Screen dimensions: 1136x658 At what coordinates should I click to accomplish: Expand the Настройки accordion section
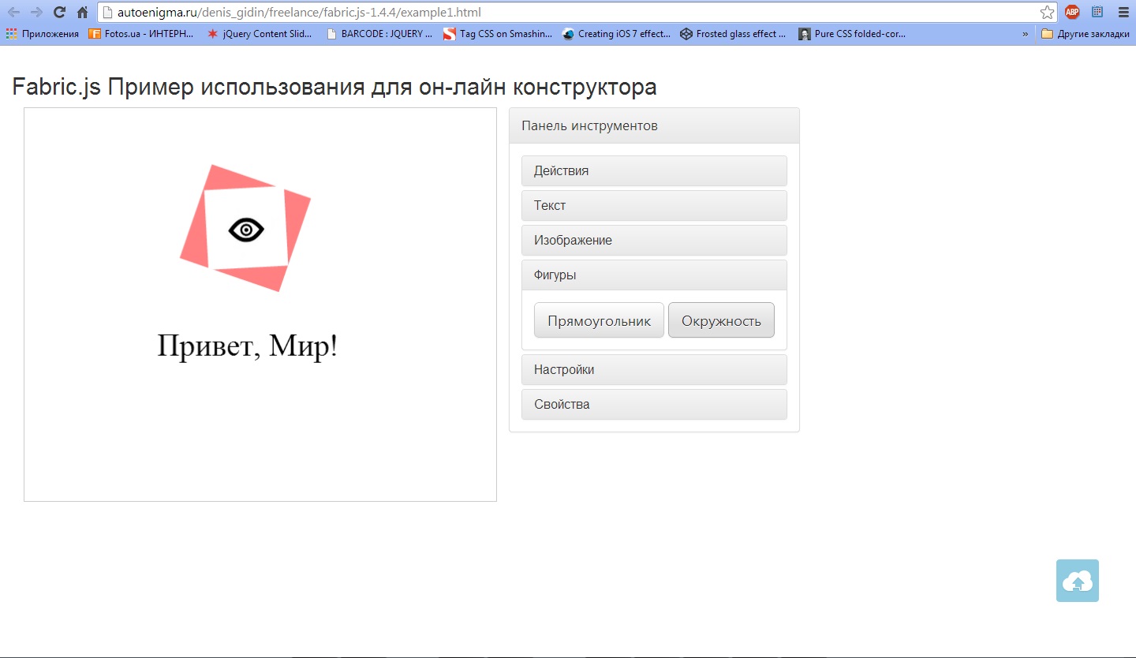654,369
